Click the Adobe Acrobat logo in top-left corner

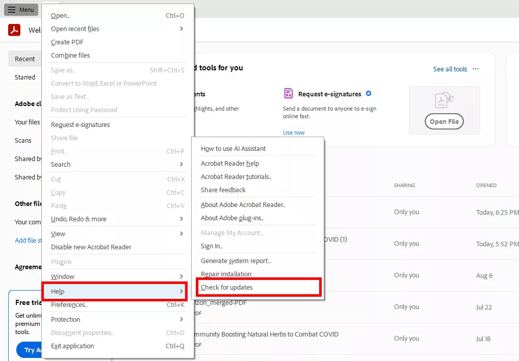pos(14,30)
